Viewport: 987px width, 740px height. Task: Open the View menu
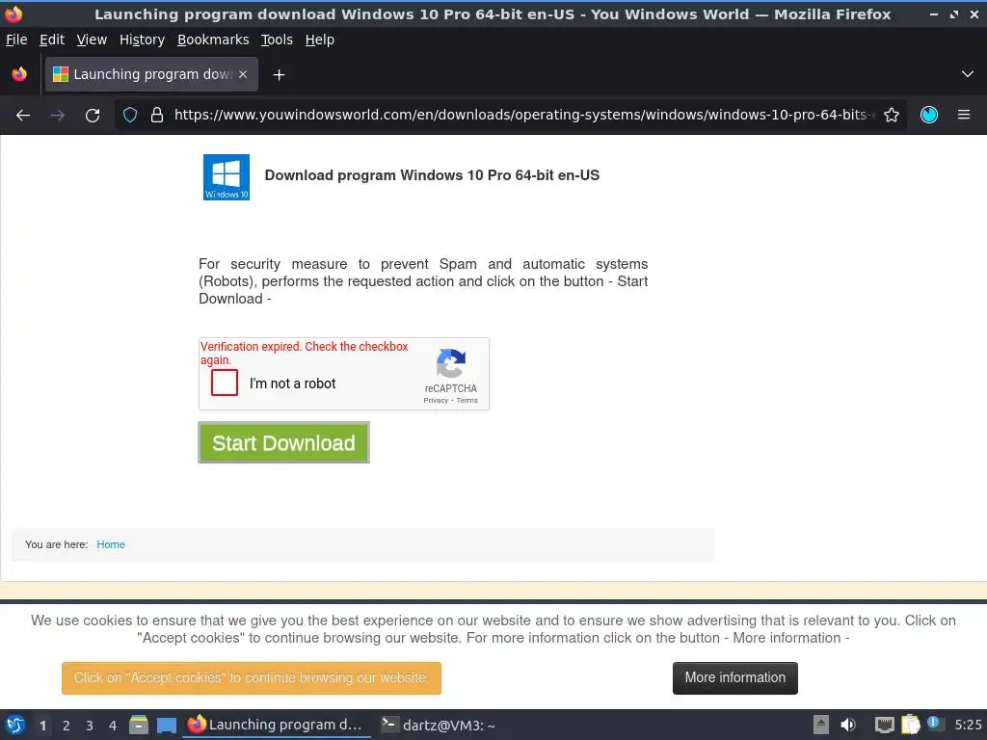click(92, 40)
